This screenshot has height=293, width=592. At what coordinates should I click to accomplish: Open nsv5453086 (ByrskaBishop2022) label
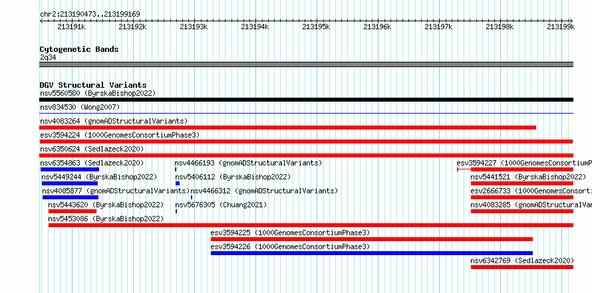106,219
